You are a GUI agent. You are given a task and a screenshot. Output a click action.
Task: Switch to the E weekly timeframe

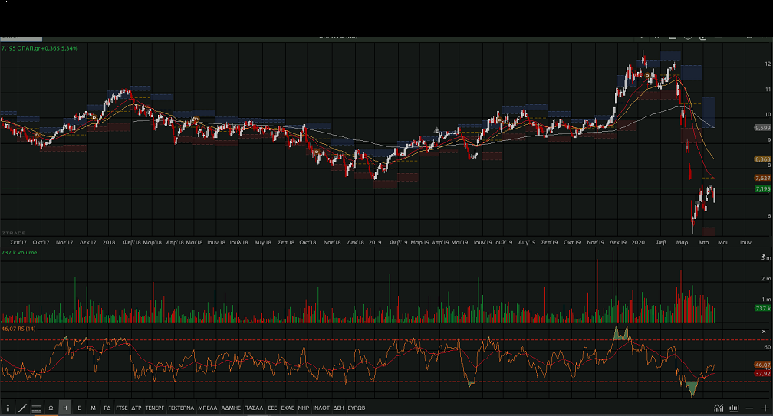point(79,408)
